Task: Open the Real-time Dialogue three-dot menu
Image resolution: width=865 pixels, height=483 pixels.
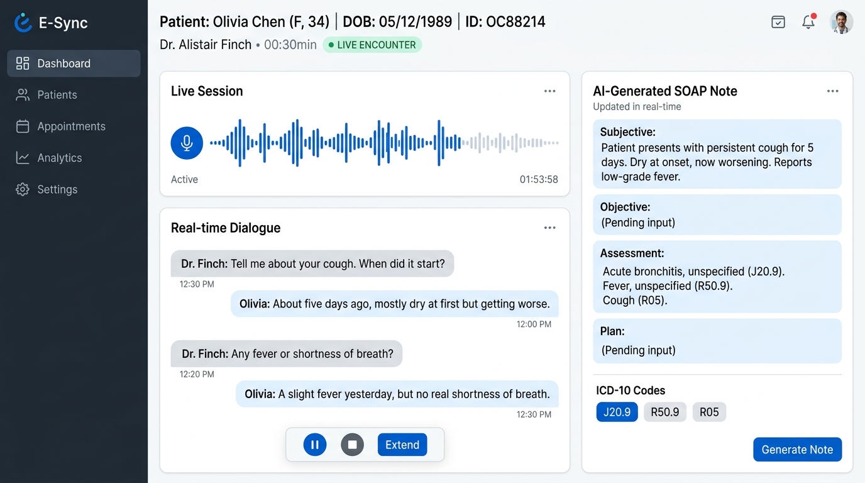Action: point(550,228)
